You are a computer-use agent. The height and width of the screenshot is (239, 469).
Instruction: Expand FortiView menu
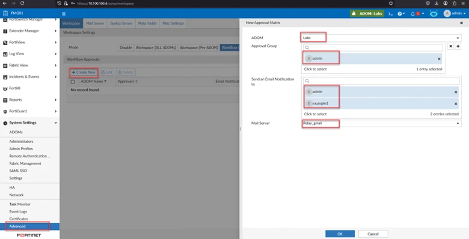[29, 43]
